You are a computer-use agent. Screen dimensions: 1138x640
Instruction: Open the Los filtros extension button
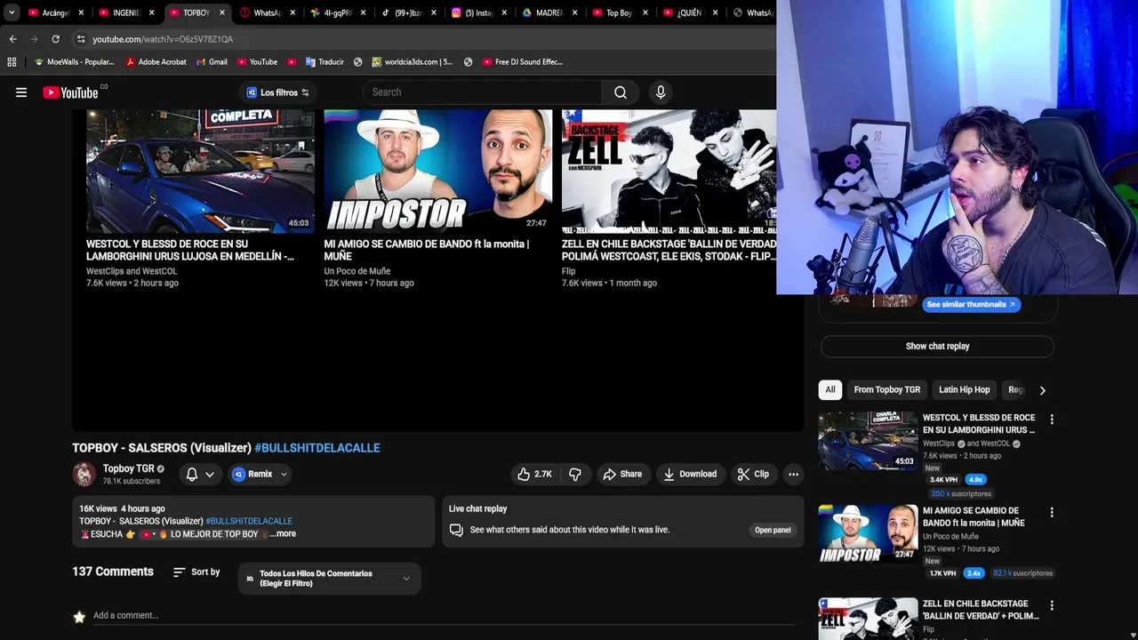coord(277,92)
